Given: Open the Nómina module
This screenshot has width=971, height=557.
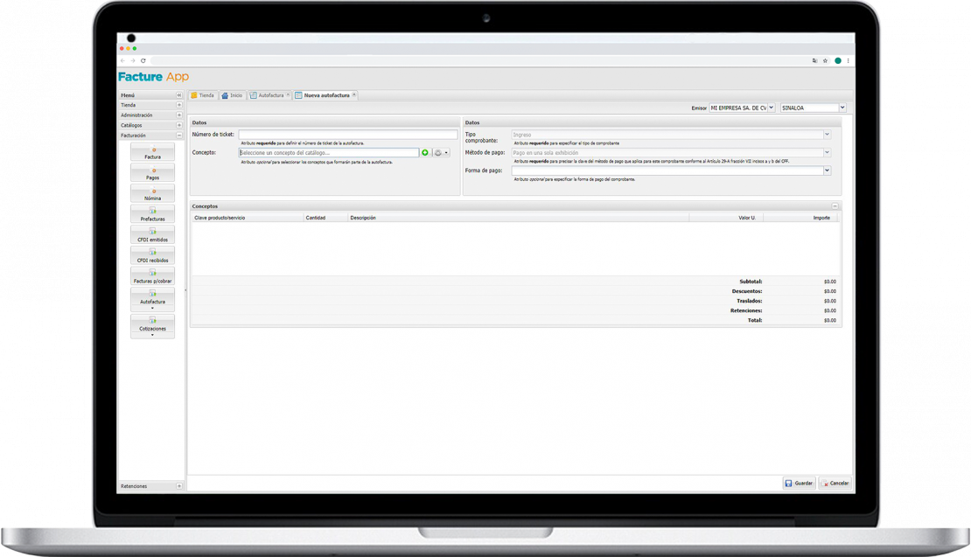Looking at the screenshot, I should (x=152, y=194).
